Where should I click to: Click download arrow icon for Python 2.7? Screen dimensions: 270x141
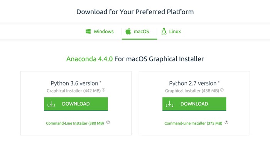tap(169, 104)
